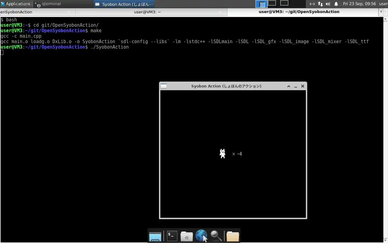Select the first workspace in the switcher
The height and width of the screenshot is (243, 388).
tap(262, 4)
